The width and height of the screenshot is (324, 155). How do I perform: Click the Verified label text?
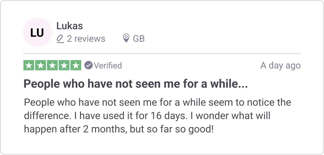tap(108, 66)
